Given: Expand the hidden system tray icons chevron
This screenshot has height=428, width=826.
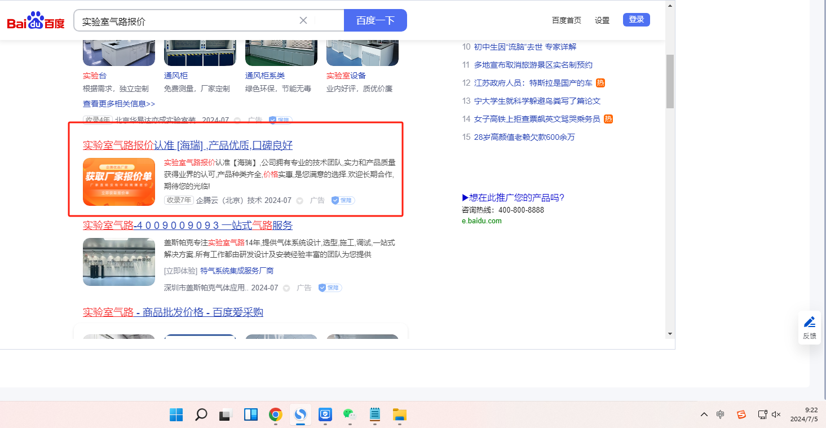Looking at the screenshot, I should click(x=704, y=414).
